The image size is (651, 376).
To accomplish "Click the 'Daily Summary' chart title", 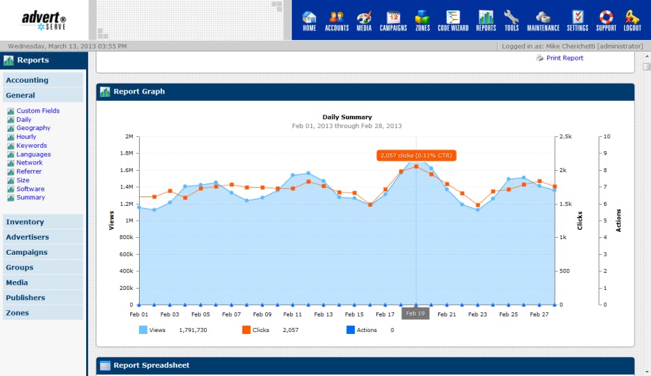I will click(347, 117).
